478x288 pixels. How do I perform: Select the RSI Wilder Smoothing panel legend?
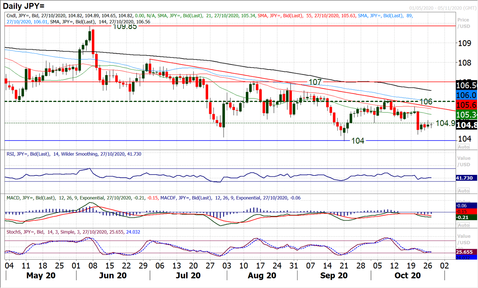pyautogui.click(x=73, y=154)
